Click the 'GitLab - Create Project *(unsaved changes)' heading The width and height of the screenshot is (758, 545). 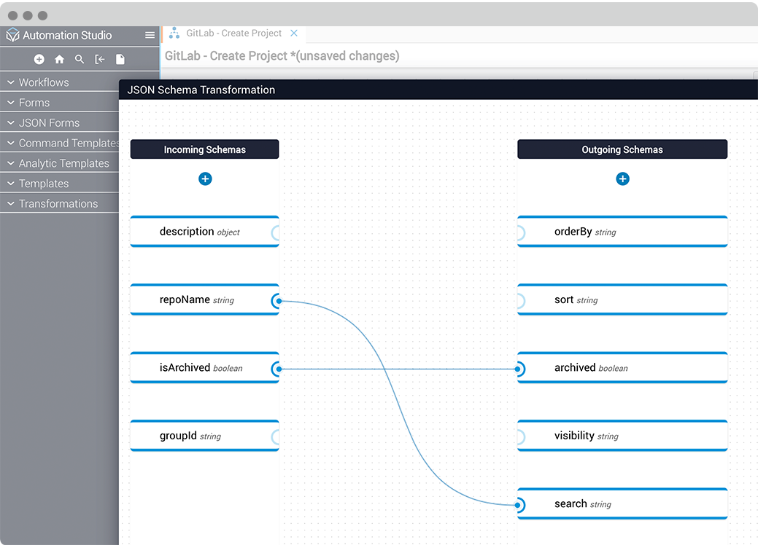click(x=282, y=56)
